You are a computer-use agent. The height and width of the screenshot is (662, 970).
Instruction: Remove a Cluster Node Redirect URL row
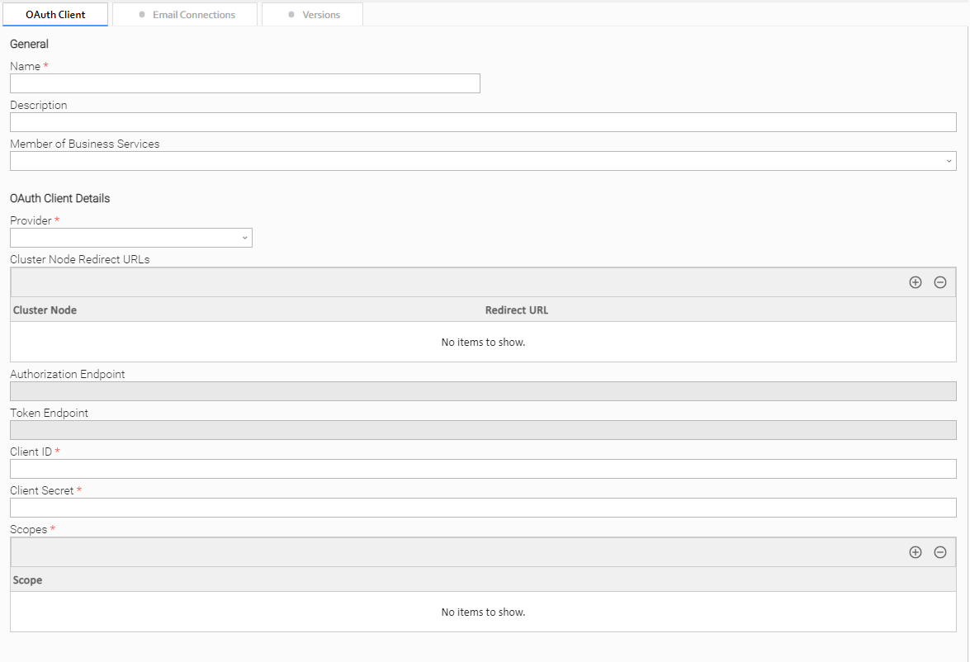click(939, 282)
